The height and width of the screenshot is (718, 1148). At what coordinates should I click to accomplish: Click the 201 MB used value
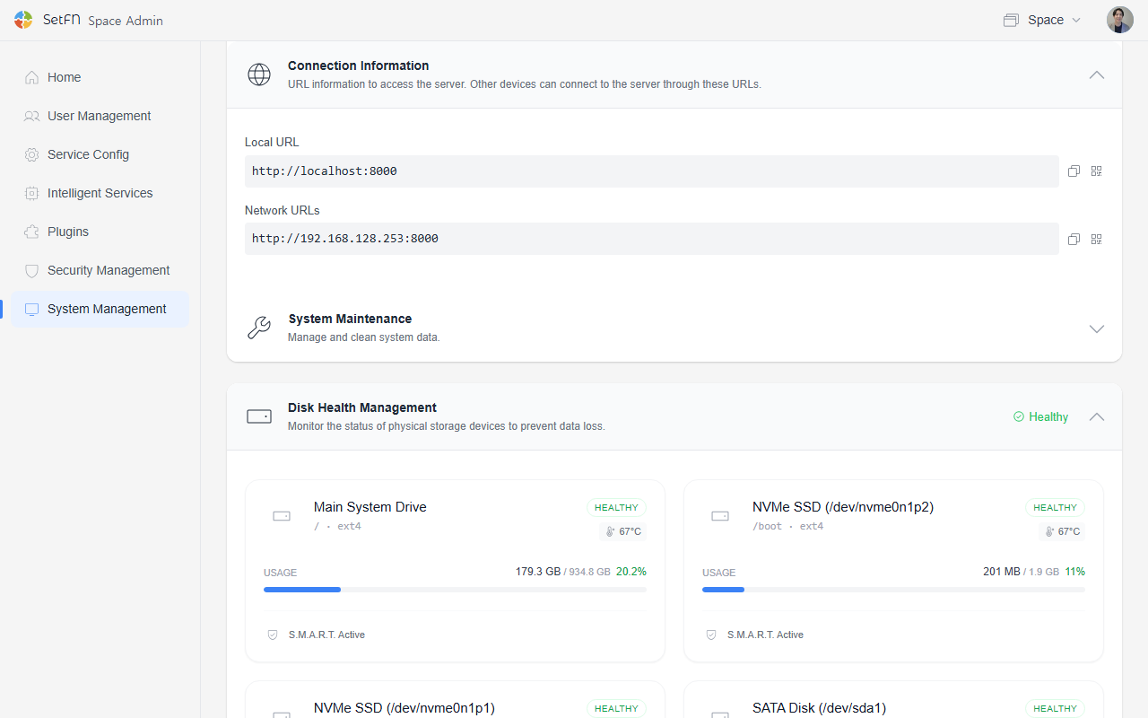(1002, 572)
